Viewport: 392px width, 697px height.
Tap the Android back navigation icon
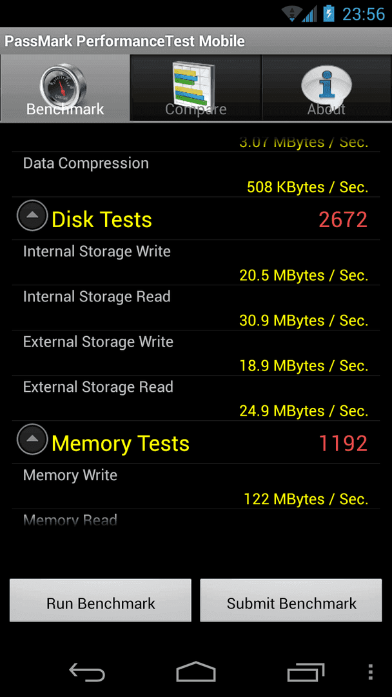(x=87, y=671)
